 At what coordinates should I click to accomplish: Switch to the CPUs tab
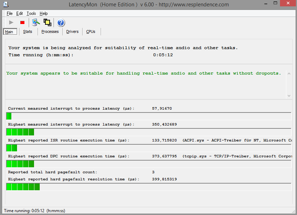91,31
